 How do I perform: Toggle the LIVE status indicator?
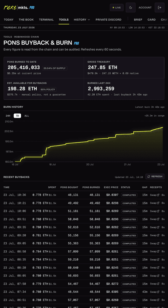click(116, 7)
